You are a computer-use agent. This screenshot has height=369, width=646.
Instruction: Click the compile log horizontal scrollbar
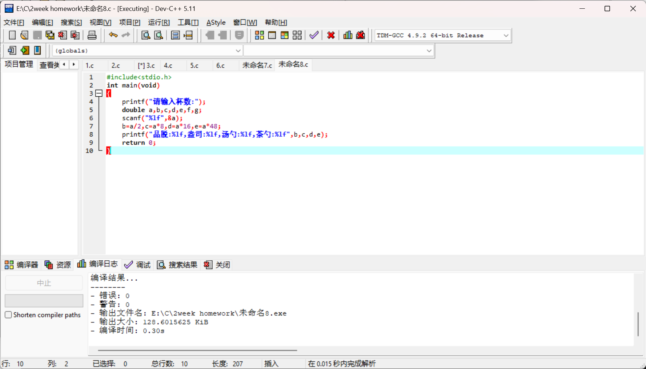[197, 350]
